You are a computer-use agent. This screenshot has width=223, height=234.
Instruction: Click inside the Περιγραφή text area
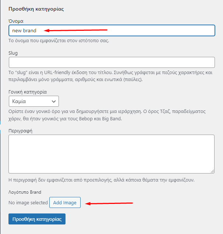pos(111,154)
